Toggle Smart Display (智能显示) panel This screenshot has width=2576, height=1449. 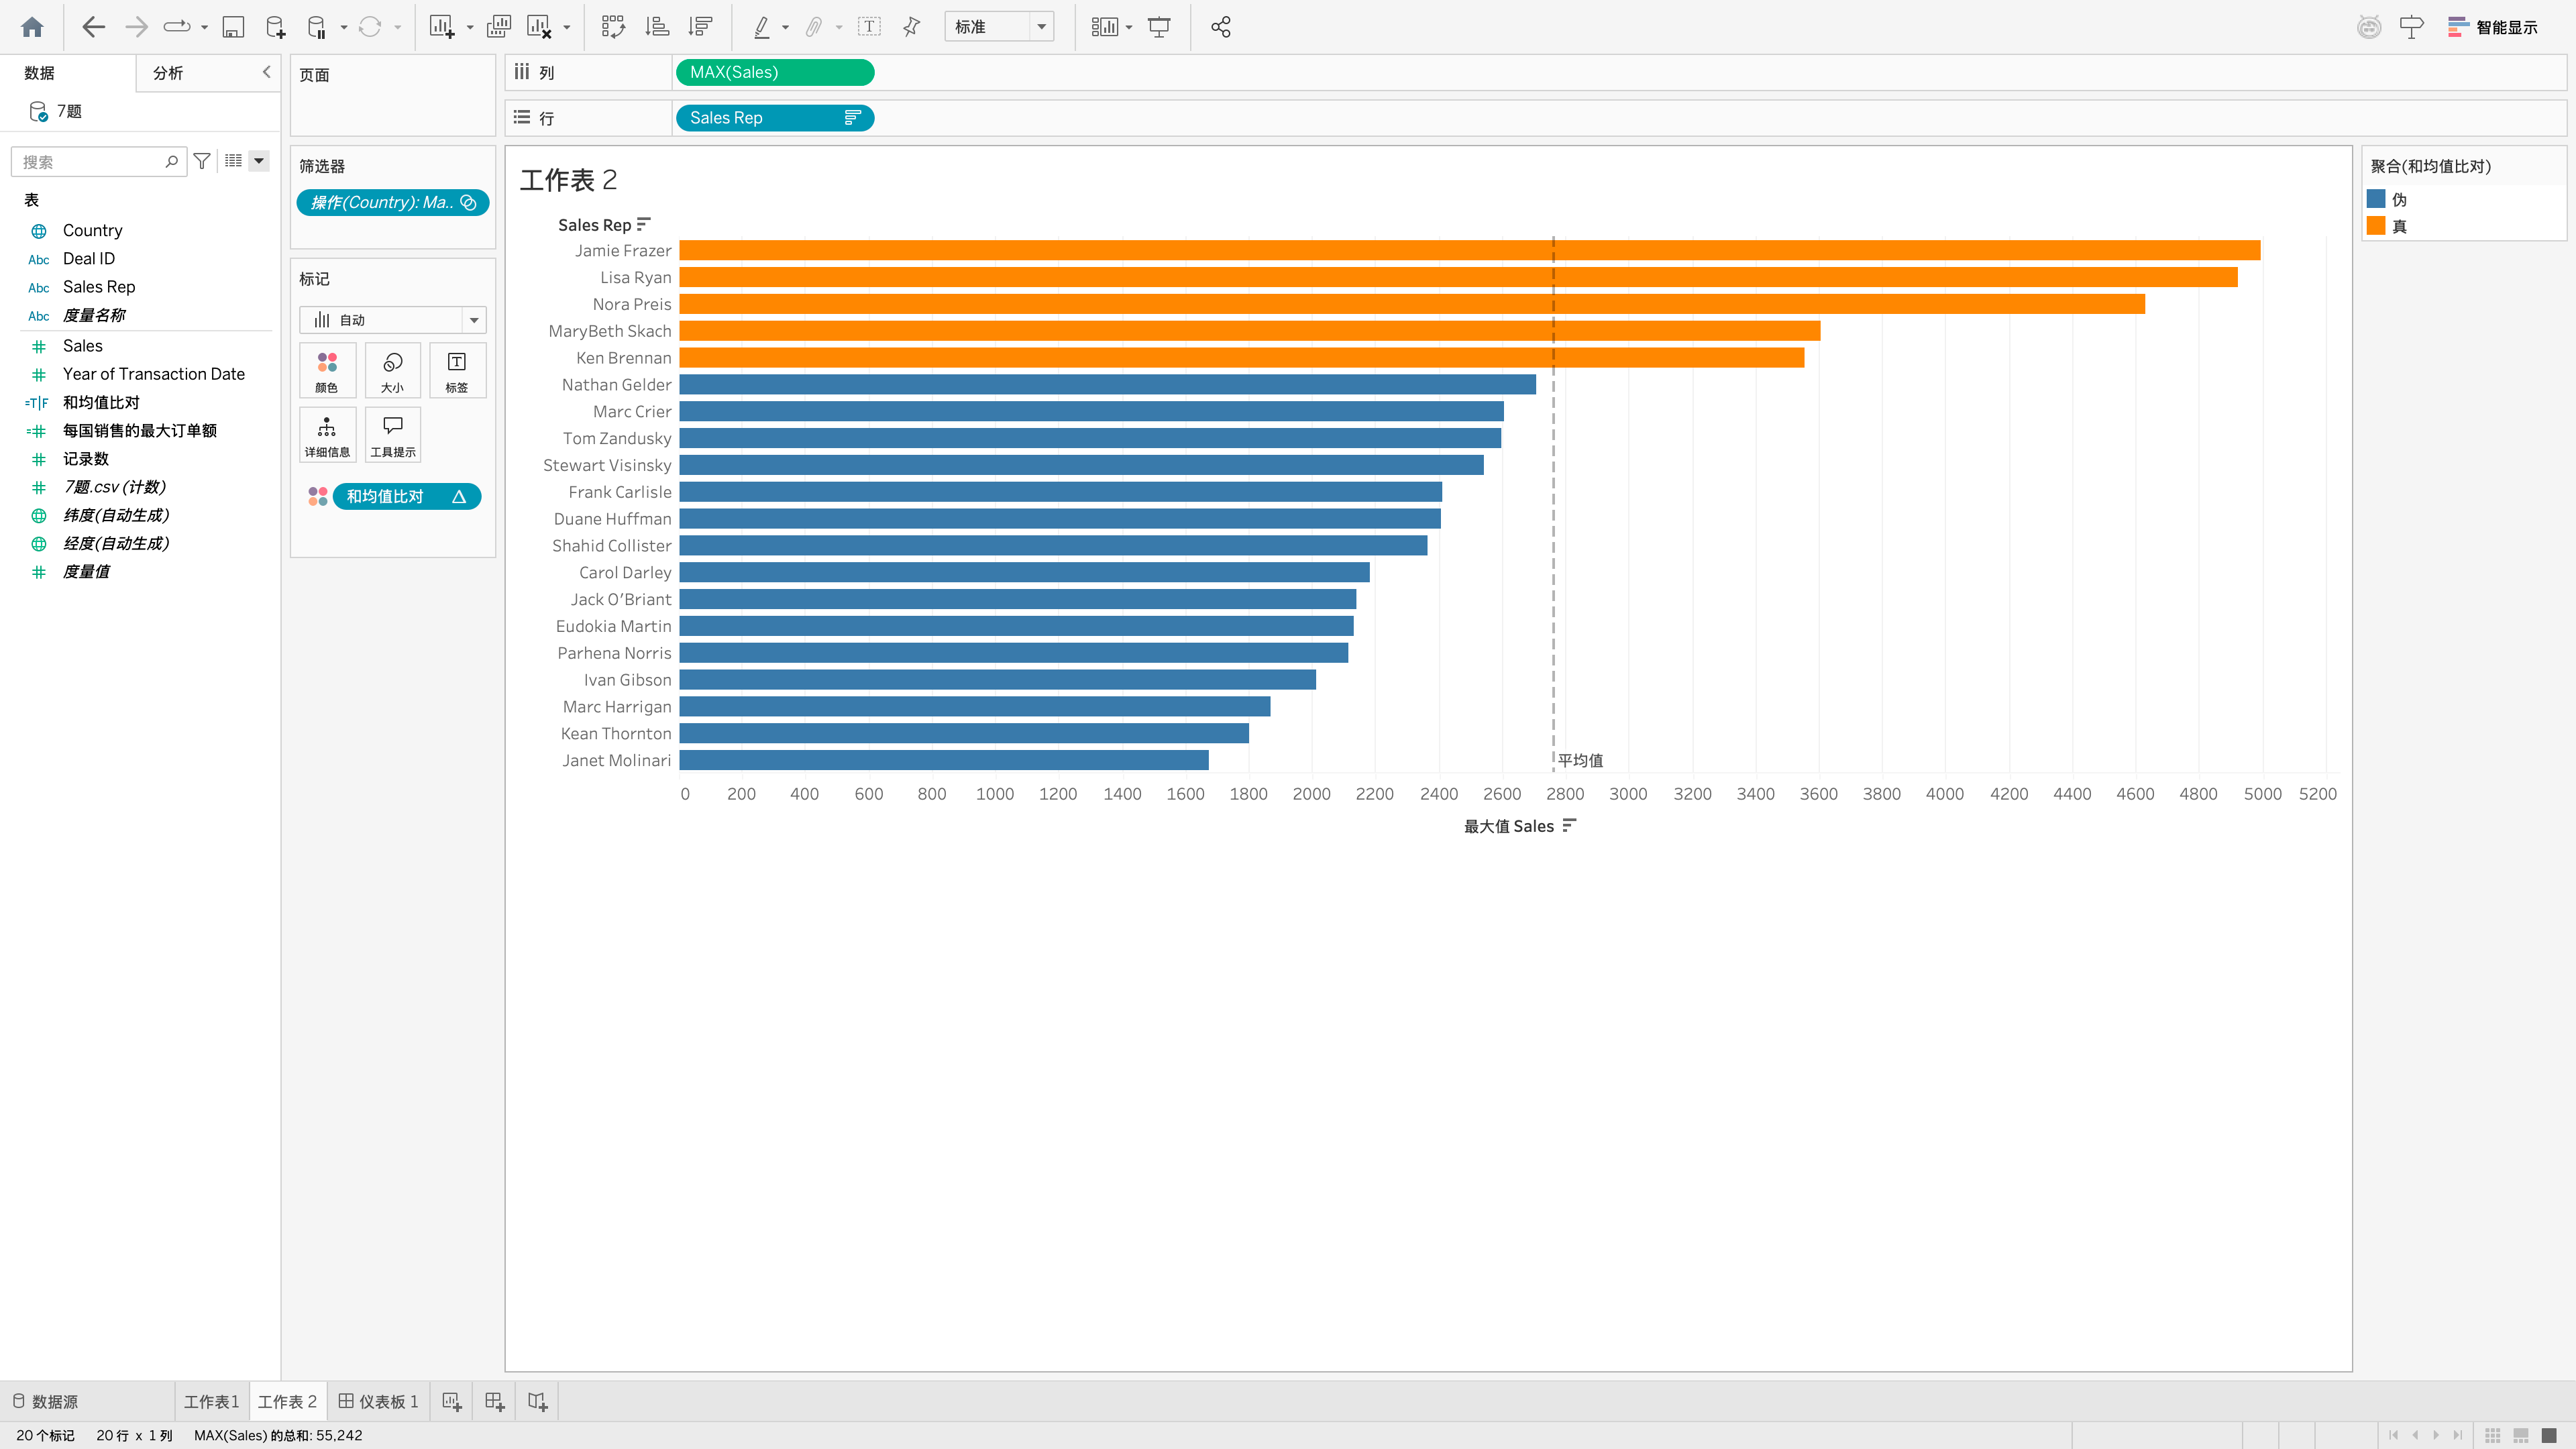2493,27
